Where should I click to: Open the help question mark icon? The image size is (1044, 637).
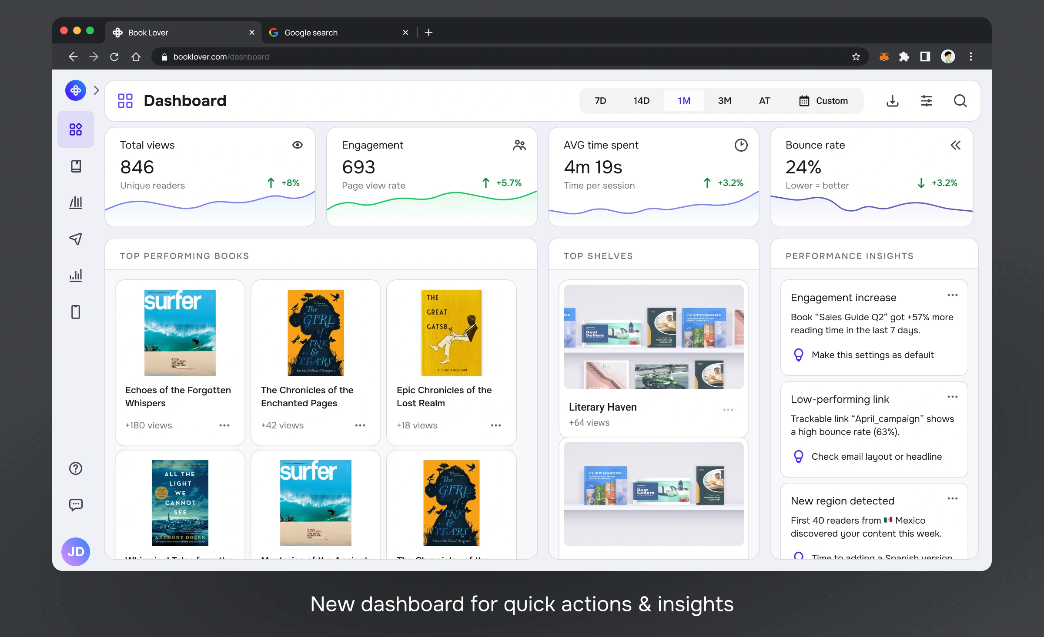click(x=76, y=468)
